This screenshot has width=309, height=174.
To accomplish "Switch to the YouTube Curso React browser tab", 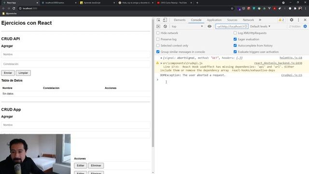I will tap(174, 3).
